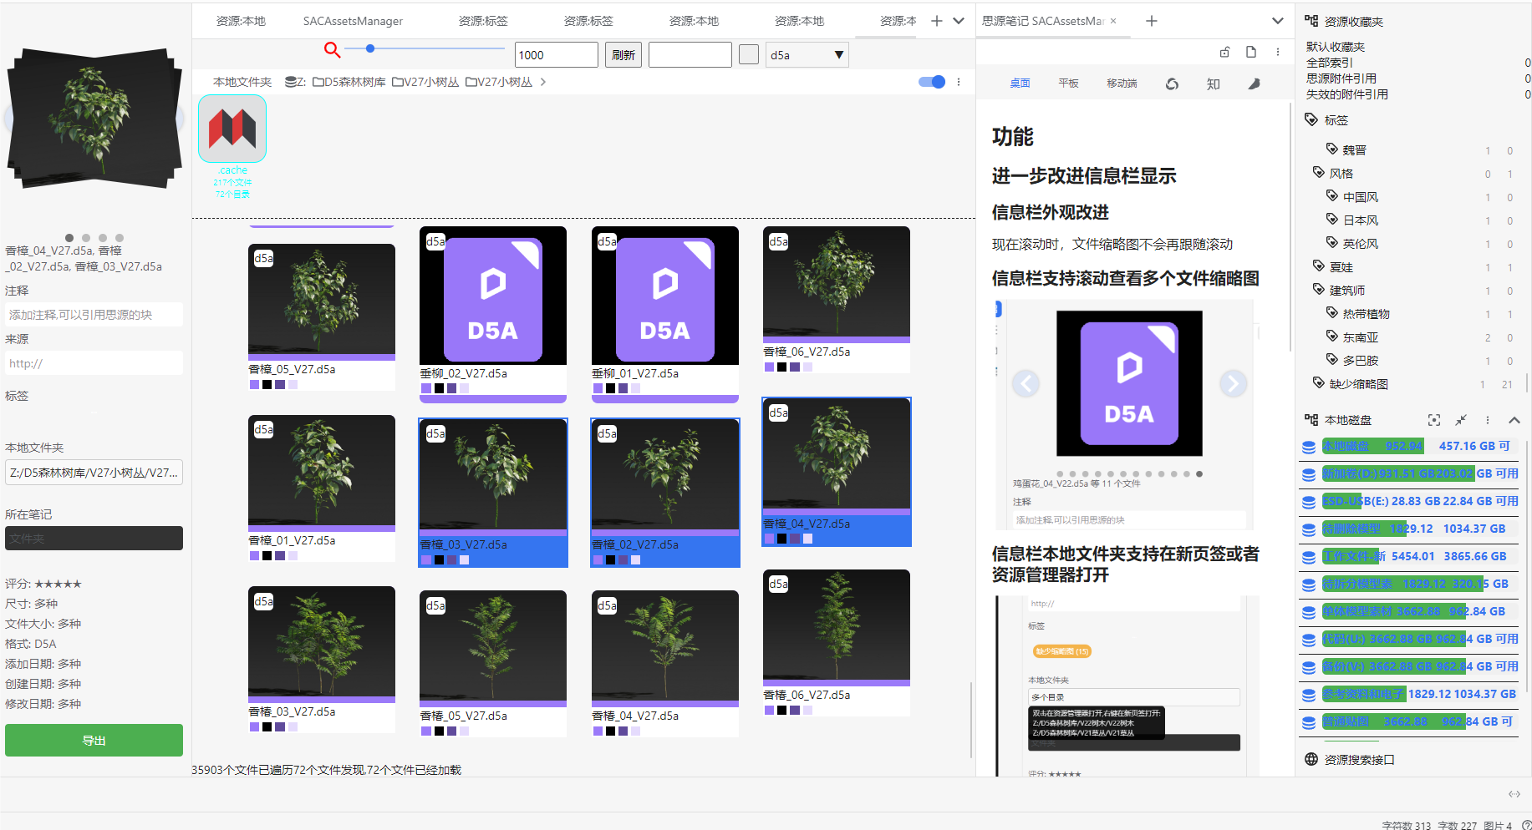Click the lock icon in note toolbar

point(1224,52)
